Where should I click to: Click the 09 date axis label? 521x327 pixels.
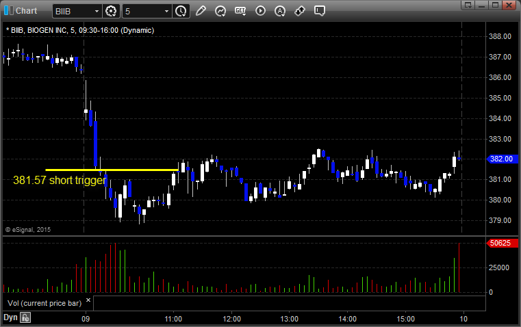86,319
